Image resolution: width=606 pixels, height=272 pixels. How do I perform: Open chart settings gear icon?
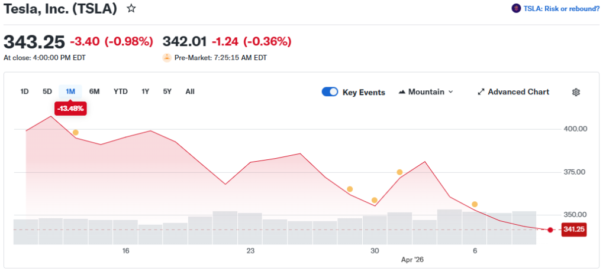click(576, 92)
